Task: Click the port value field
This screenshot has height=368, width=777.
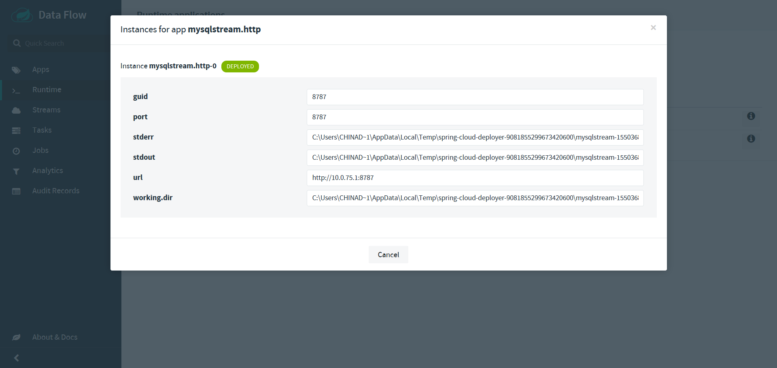Action: tap(475, 117)
